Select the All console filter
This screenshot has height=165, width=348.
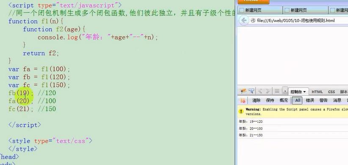[x=297, y=100]
